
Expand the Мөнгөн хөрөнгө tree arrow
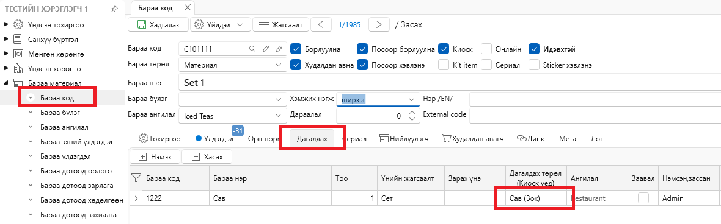tap(5, 54)
